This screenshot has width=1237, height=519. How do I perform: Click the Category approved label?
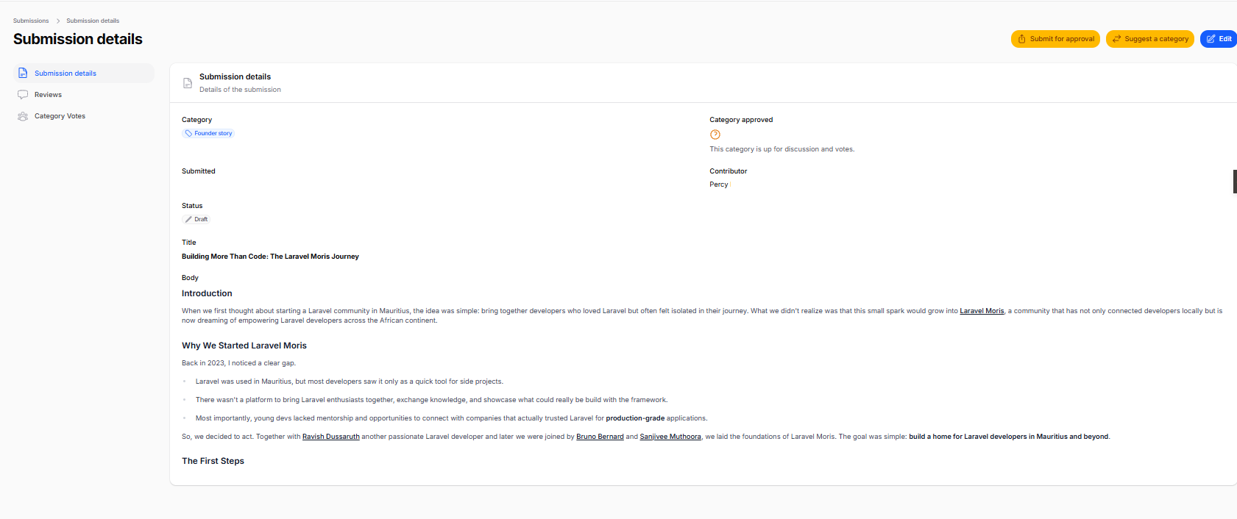coord(741,120)
